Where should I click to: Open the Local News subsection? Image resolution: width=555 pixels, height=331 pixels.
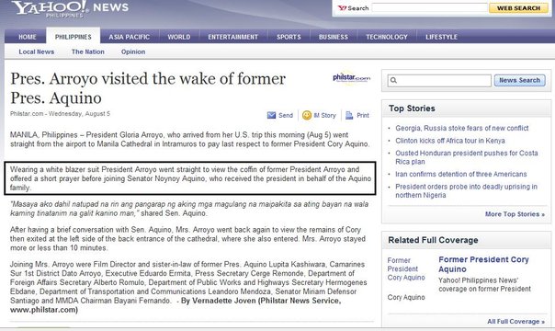point(37,51)
